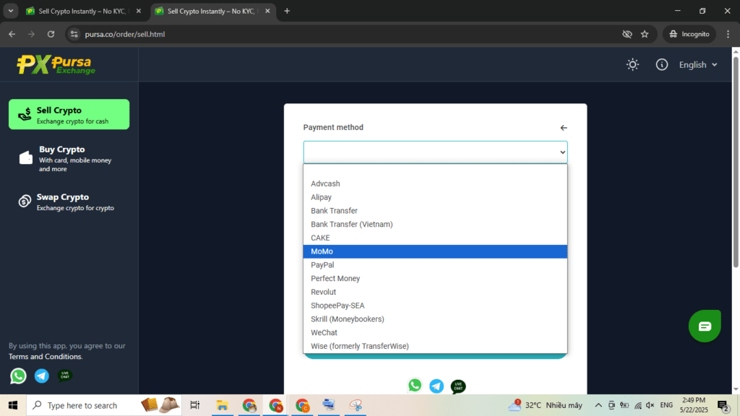Select the highlighted MoMo option
The width and height of the screenshot is (740, 416).
[435, 251]
